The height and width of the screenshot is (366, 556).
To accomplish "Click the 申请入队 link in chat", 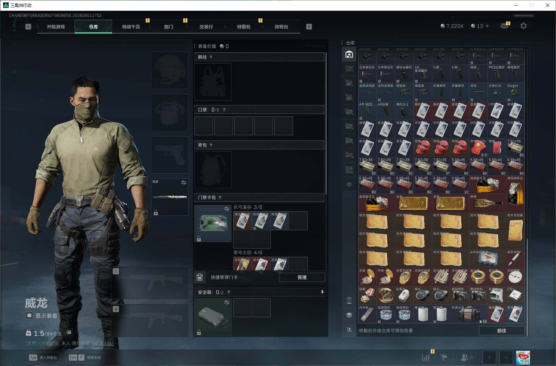I will (103, 343).
